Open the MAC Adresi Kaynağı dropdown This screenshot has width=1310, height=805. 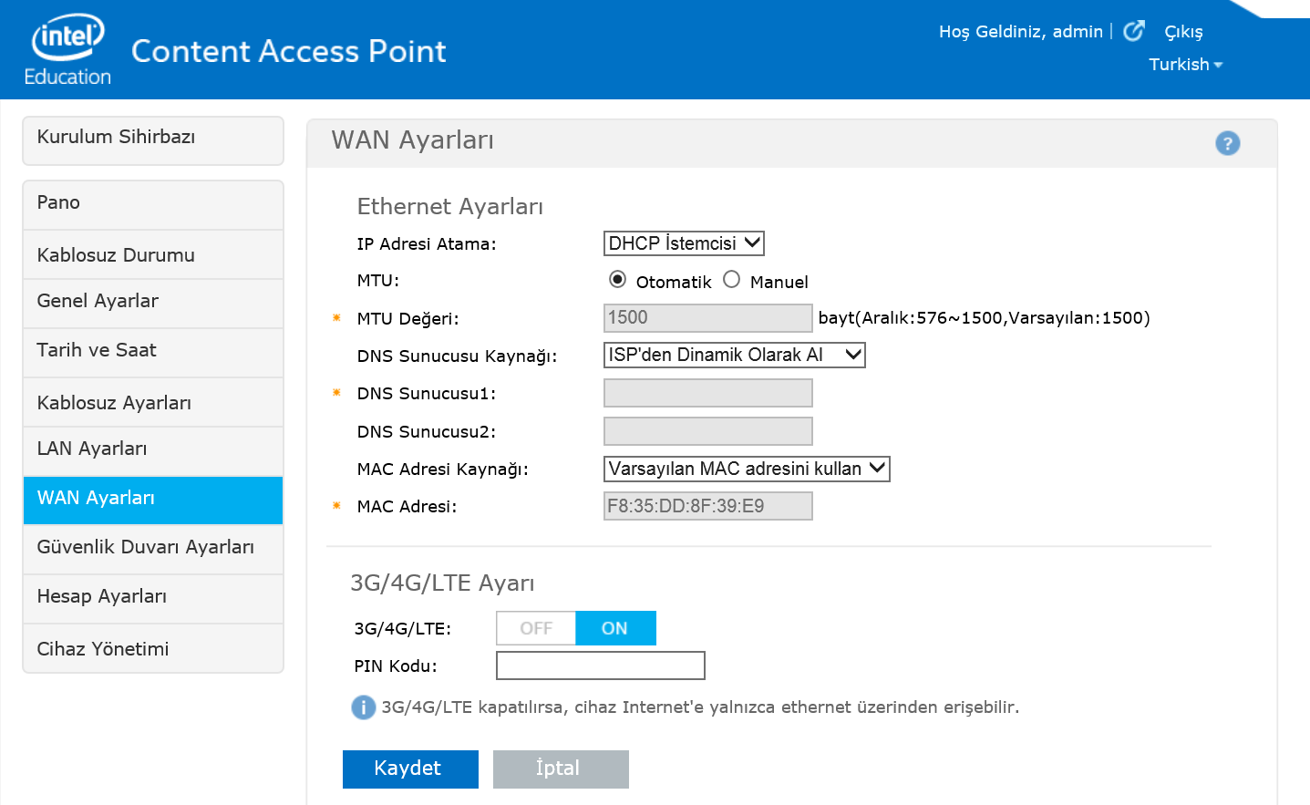(x=747, y=469)
